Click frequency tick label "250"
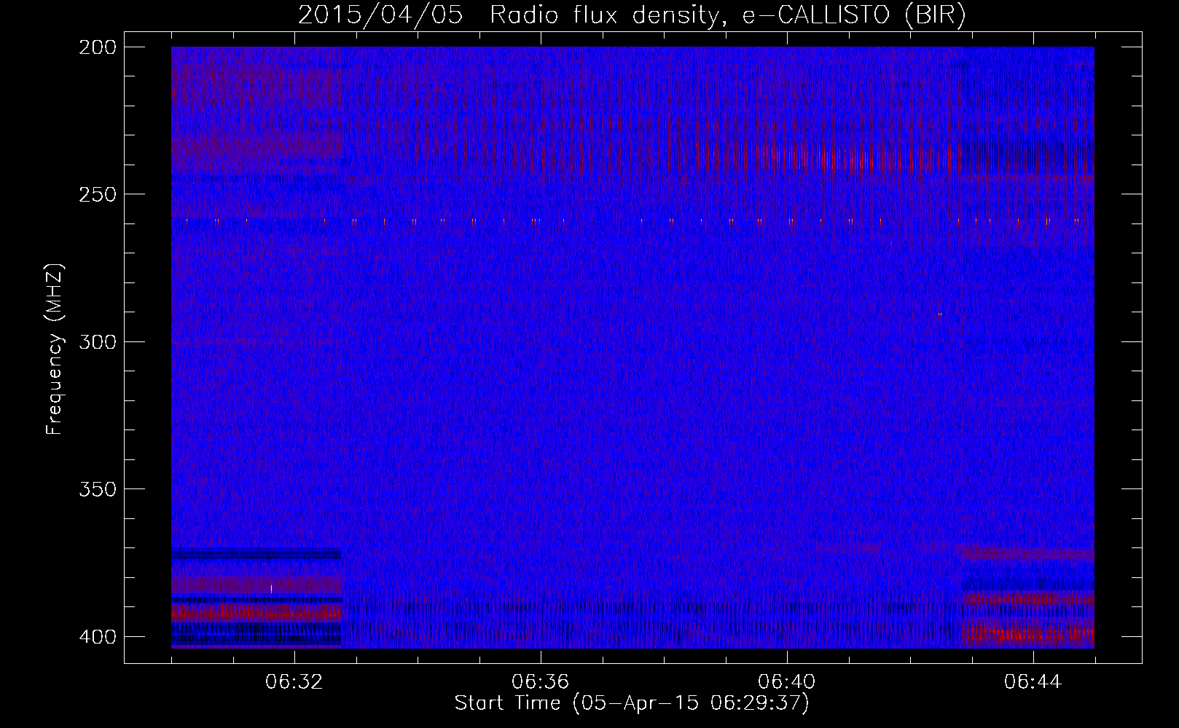This screenshot has width=1179, height=728. [97, 194]
